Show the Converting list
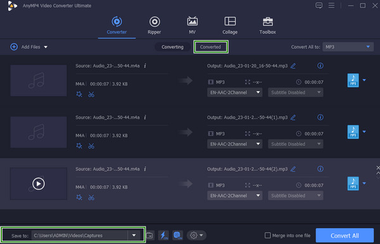Screen dimensions: 380x244 [172, 47]
